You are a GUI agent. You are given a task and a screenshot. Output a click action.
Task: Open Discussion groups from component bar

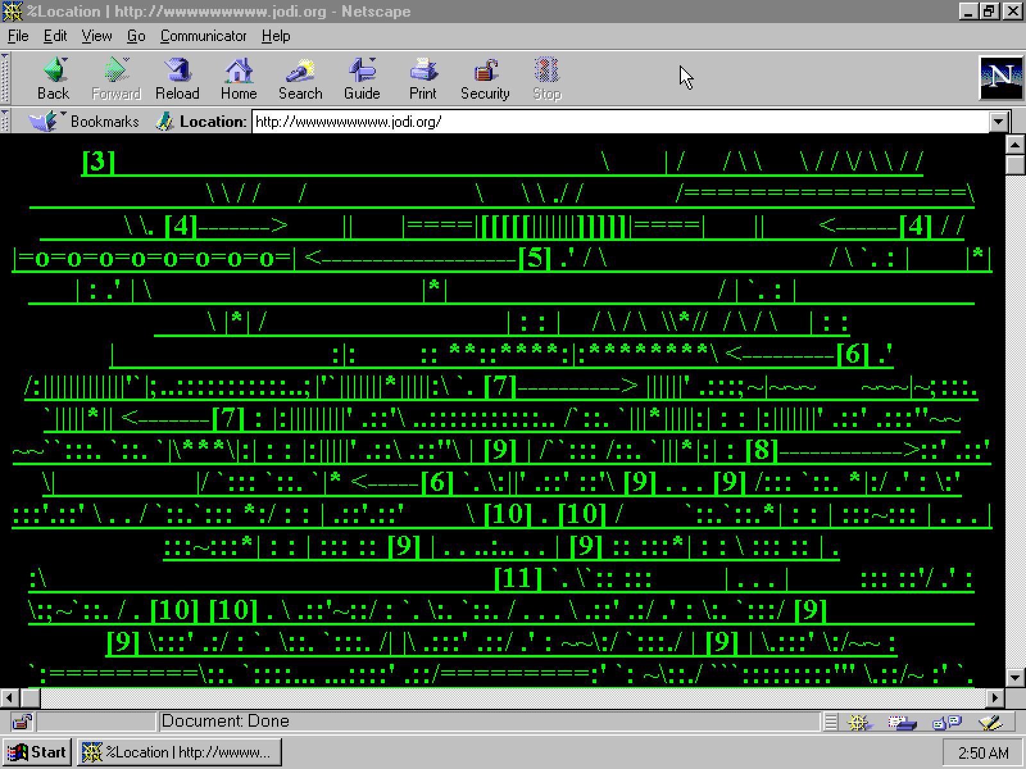pos(946,722)
